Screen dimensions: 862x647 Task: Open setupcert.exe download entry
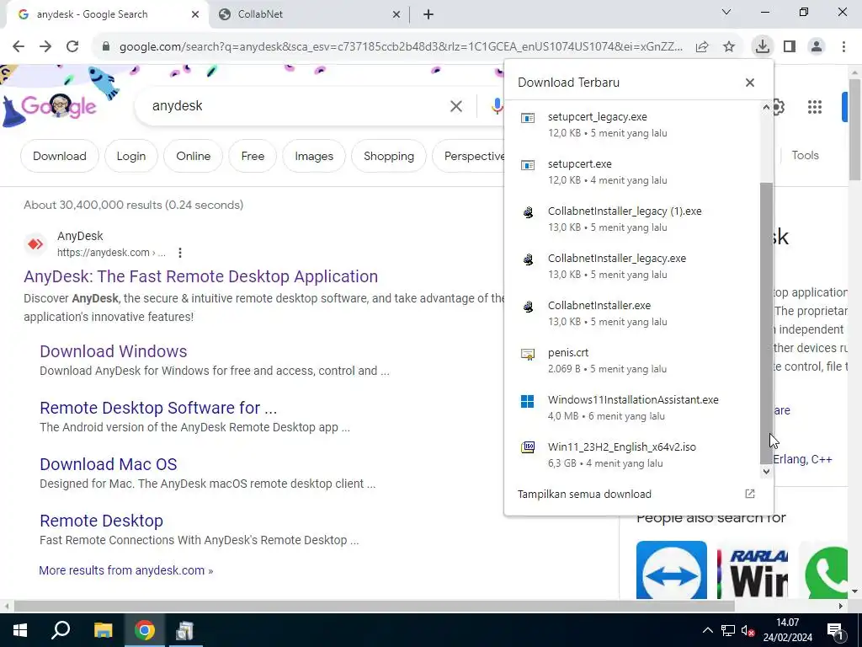pyautogui.click(x=632, y=172)
